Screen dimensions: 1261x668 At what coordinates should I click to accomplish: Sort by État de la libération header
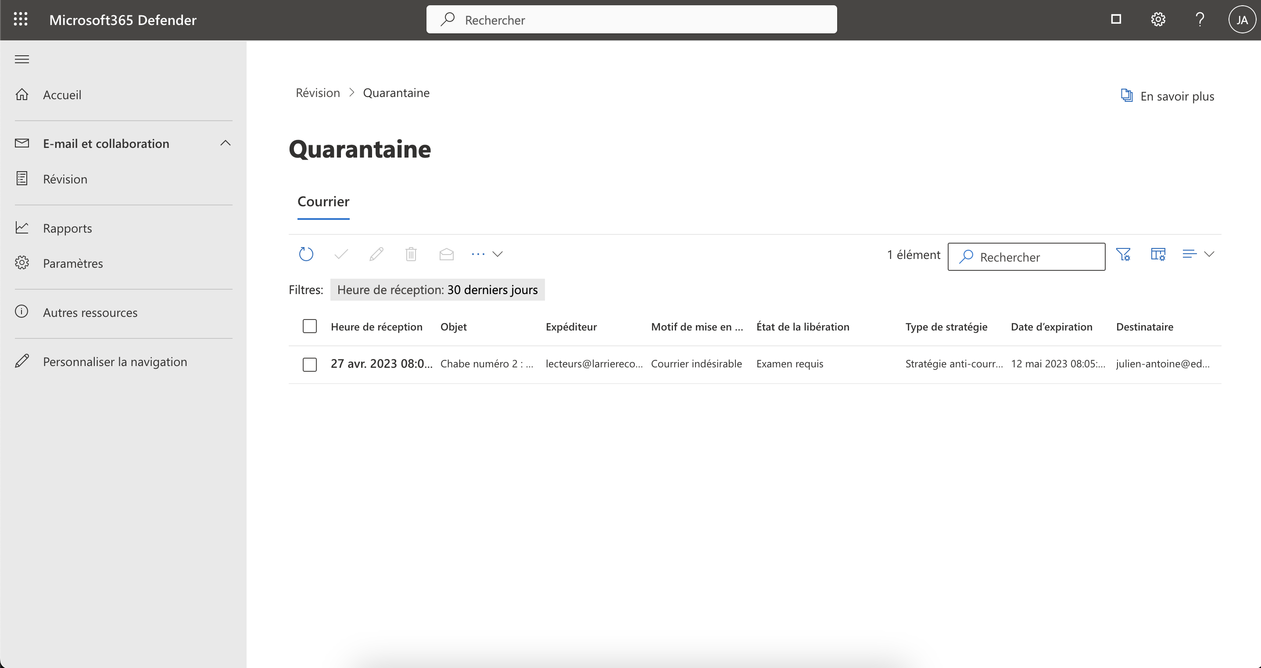pyautogui.click(x=803, y=327)
